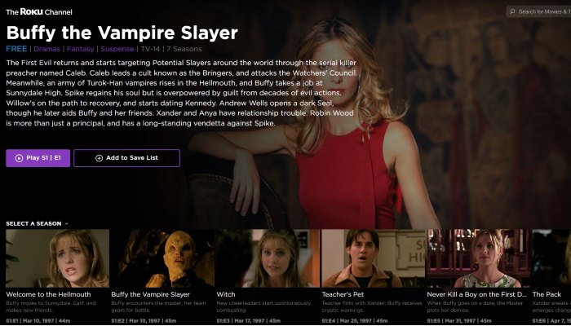Select the Buffy the Vampire Slayer episode thumbnail

tap(163, 258)
